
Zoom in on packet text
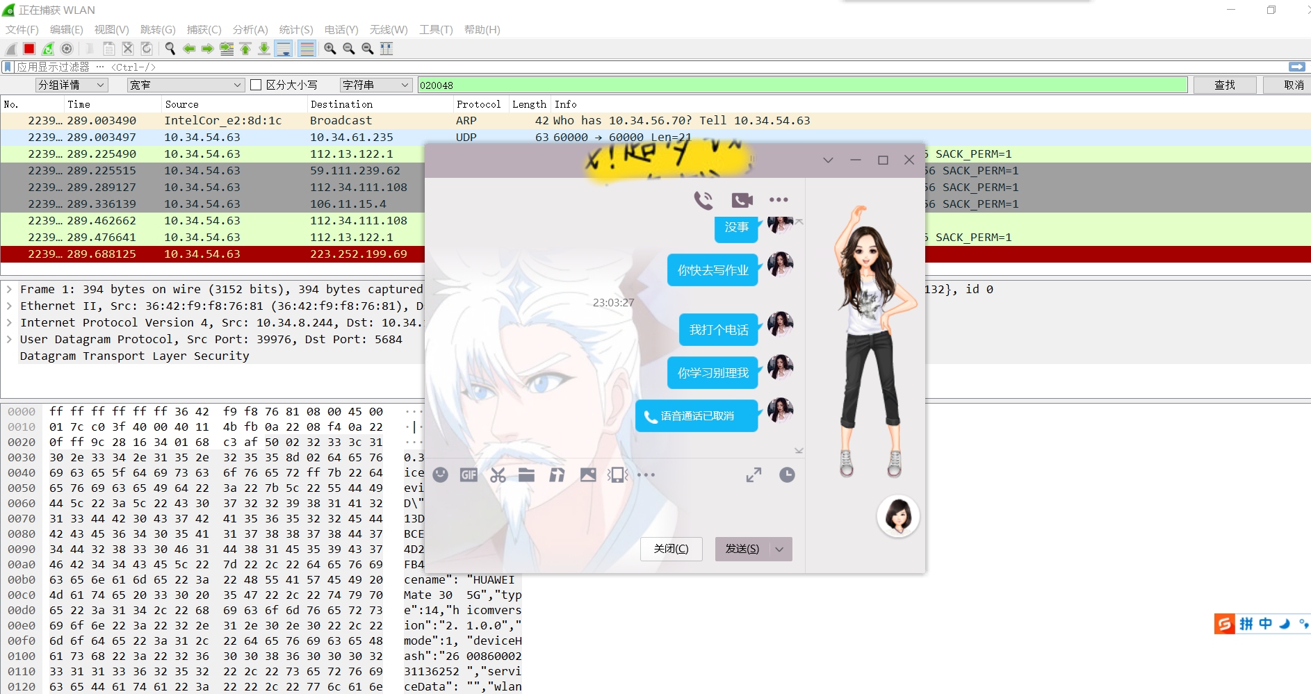330,49
